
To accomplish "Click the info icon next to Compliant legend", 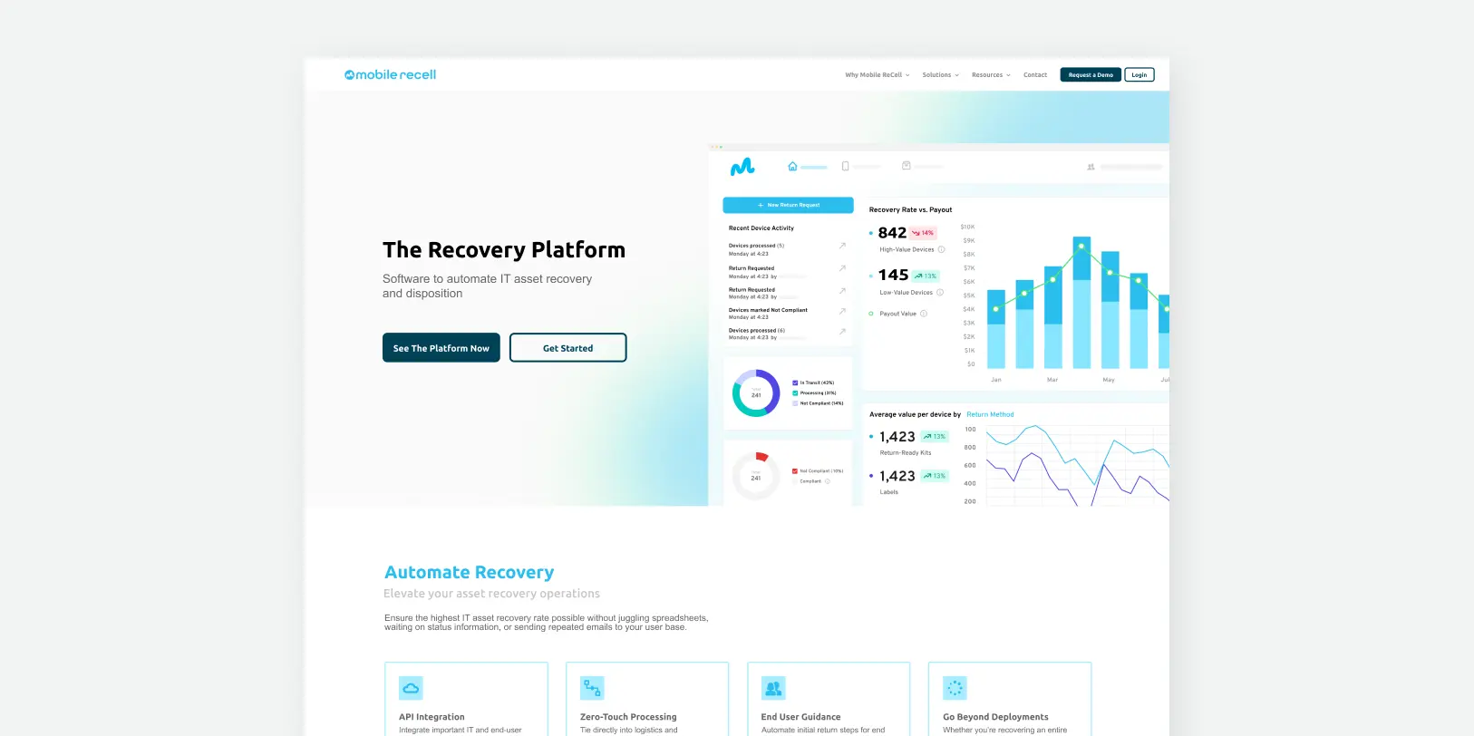I will click(x=827, y=481).
